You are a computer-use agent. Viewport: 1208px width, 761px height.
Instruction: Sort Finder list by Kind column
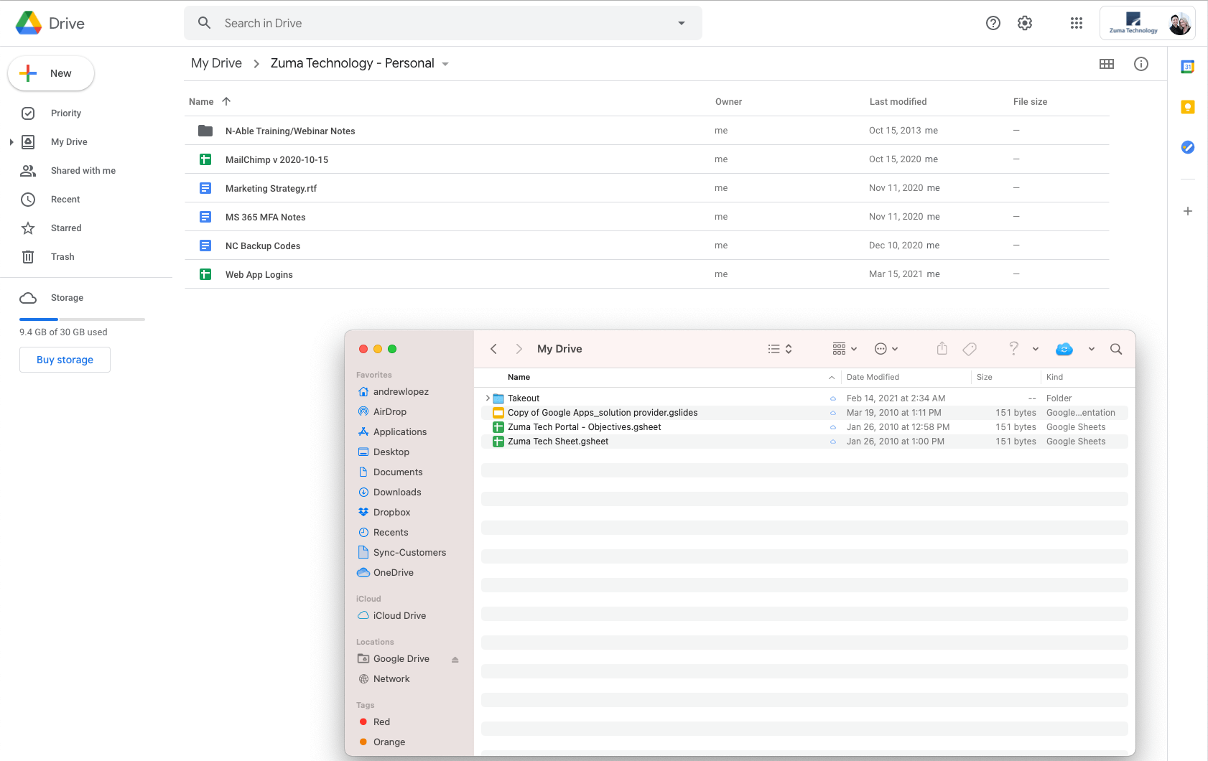[1054, 377]
